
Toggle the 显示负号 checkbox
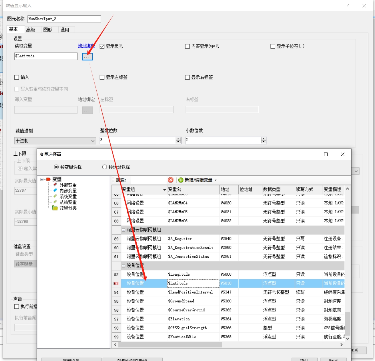point(102,46)
